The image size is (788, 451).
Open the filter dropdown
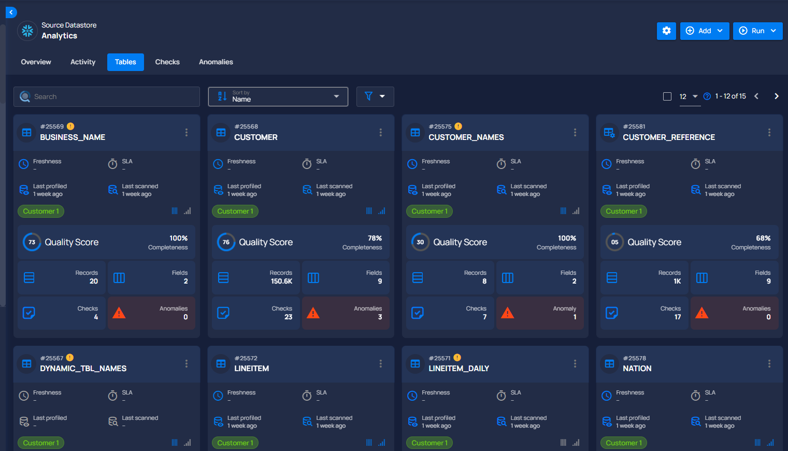pyautogui.click(x=375, y=96)
